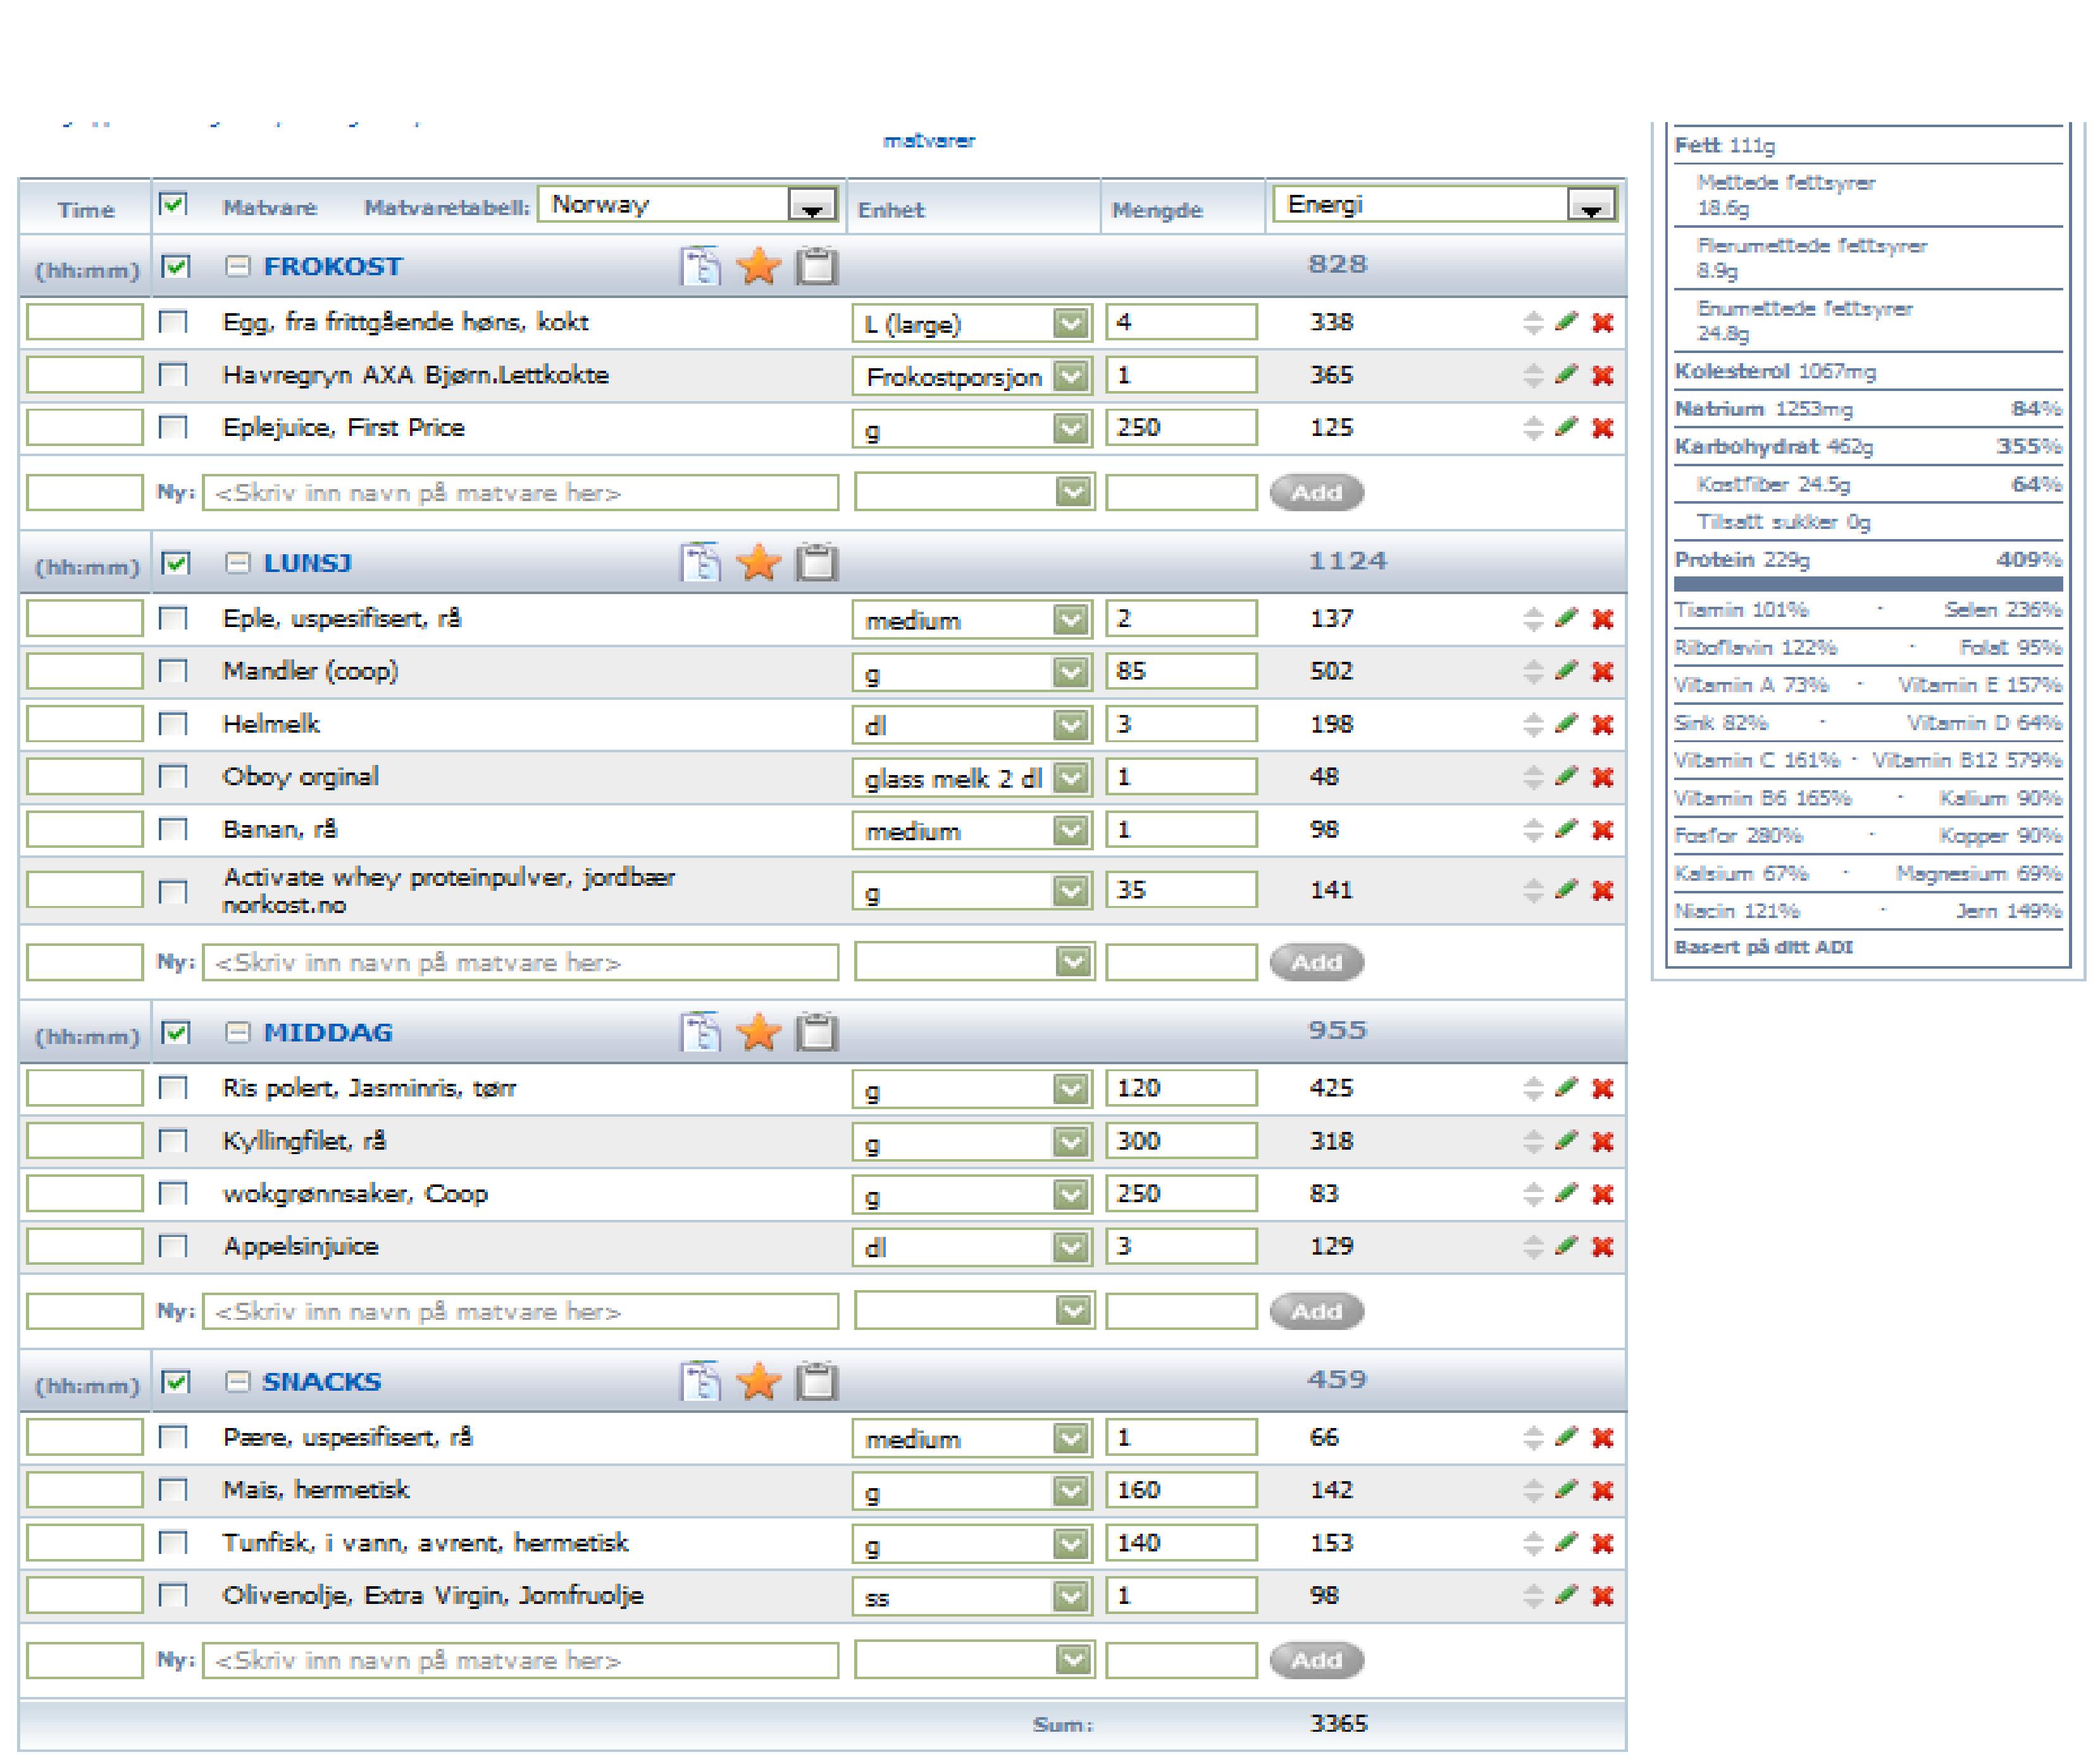The height and width of the screenshot is (1764, 2093).
Task: Uncheck the LUNSJ meal checkbox
Action: click(x=175, y=563)
